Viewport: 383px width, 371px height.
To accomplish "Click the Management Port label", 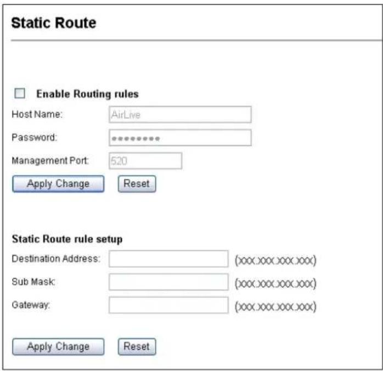I will 50,161.
